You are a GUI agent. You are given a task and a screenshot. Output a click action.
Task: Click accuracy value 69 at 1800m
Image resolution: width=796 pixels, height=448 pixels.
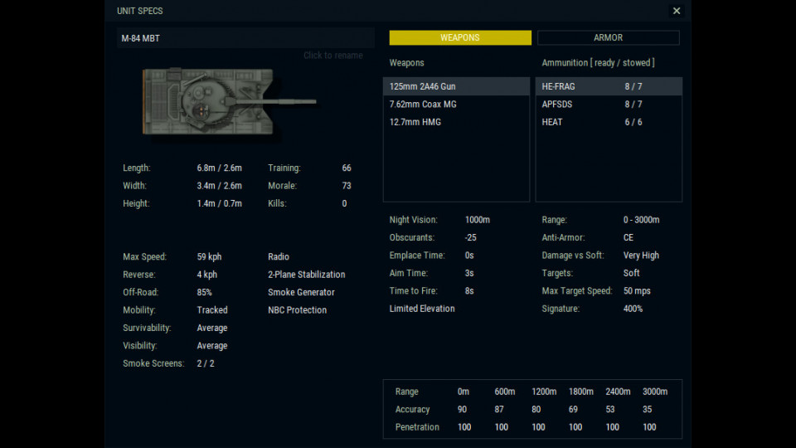(x=573, y=409)
